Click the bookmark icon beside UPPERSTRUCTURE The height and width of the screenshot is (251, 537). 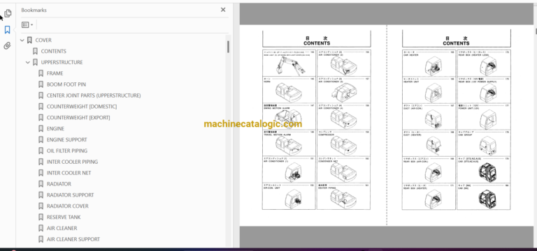35,63
